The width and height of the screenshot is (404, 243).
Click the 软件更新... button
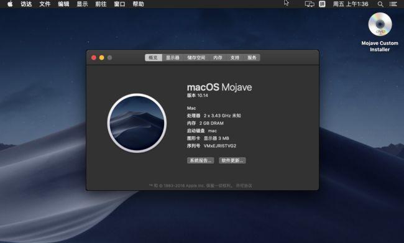coord(232,160)
